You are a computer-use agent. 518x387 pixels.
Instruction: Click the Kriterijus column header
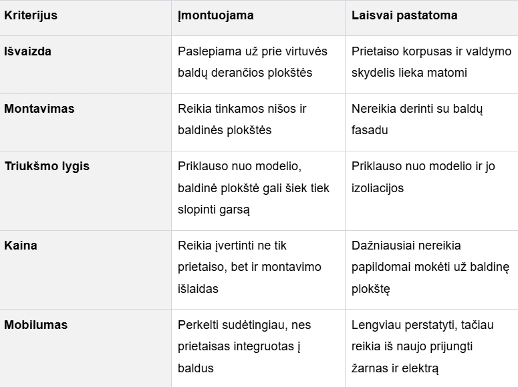click(x=31, y=15)
